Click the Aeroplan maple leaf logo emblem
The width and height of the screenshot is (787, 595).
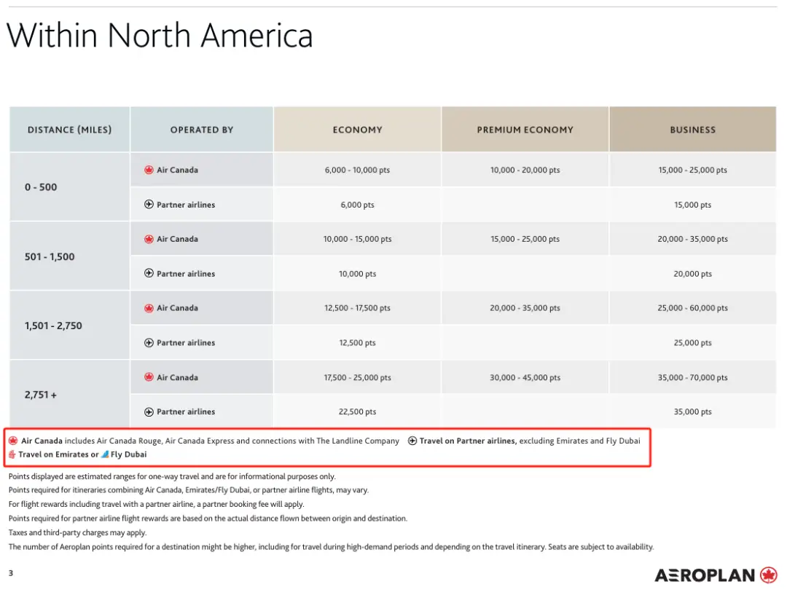pyautogui.click(x=768, y=575)
